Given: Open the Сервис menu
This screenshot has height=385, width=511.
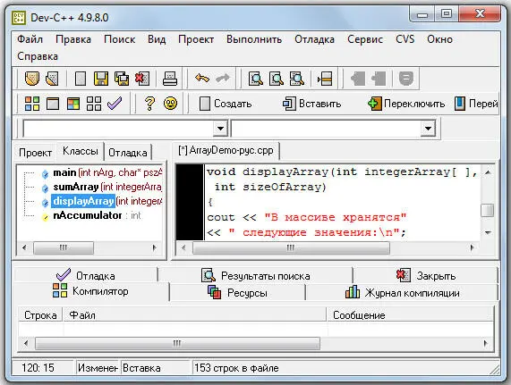Looking at the screenshot, I should [x=365, y=39].
